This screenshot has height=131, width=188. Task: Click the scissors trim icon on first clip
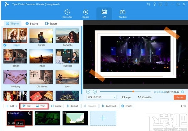(22, 123)
